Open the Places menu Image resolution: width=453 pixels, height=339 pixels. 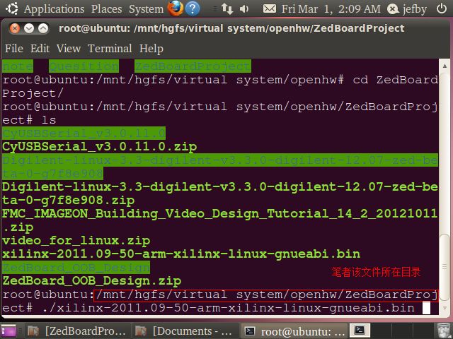coord(107,9)
